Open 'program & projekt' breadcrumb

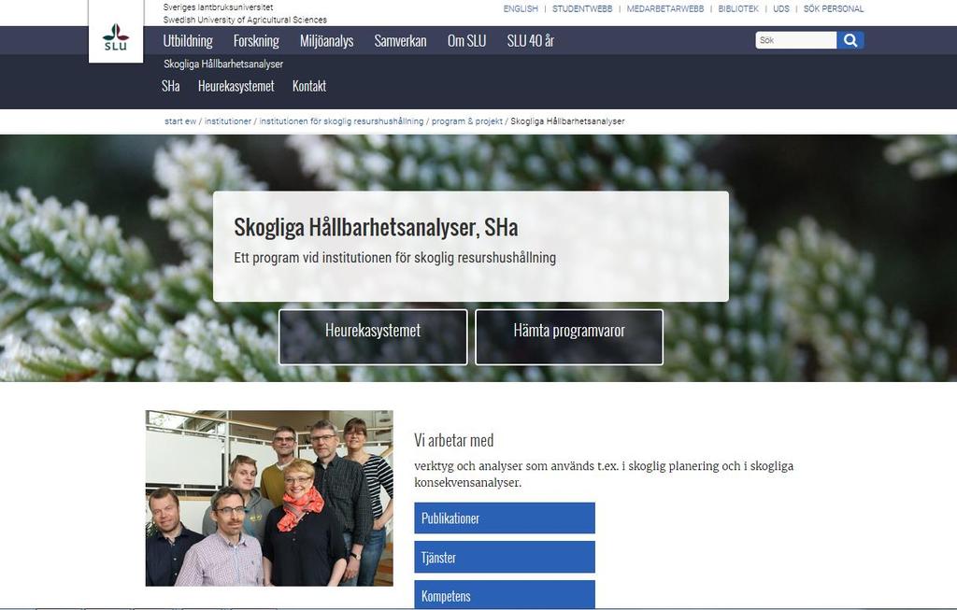click(x=467, y=121)
